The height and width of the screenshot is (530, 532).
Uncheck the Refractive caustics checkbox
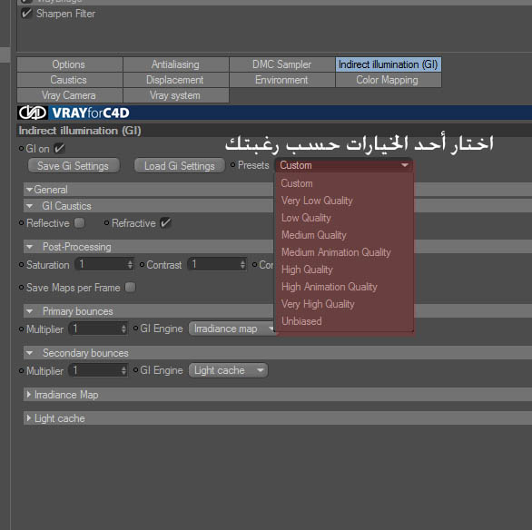(x=165, y=222)
